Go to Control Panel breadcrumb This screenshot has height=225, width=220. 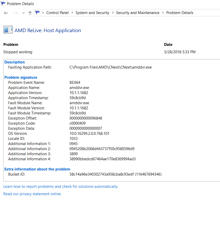[57, 13]
